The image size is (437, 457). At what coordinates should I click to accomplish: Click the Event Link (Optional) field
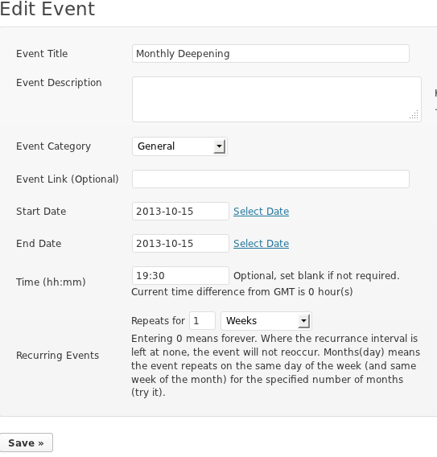pos(270,179)
